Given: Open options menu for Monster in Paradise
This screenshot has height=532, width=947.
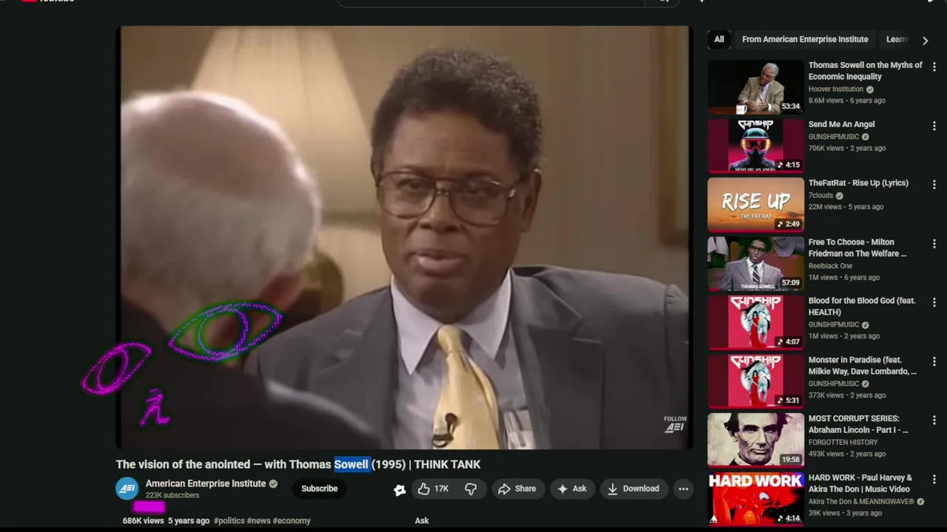Looking at the screenshot, I should coord(934,361).
